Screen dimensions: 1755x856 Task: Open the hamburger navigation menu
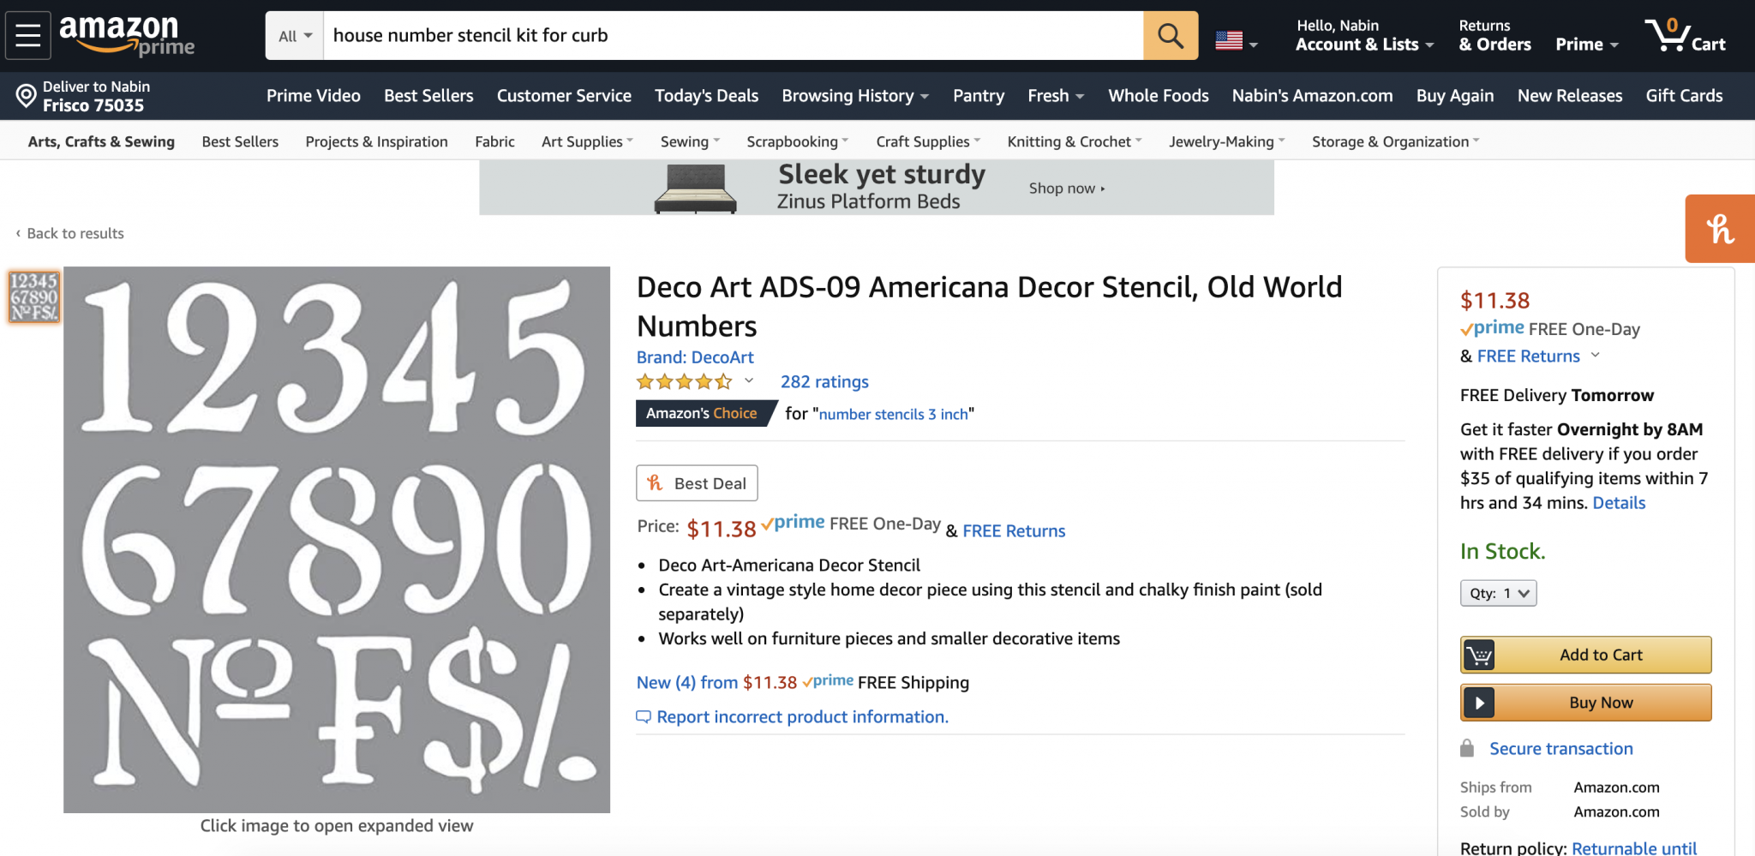[x=28, y=35]
